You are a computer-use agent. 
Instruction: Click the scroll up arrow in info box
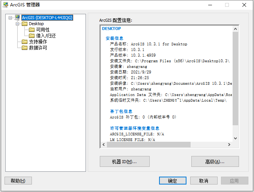tap(235, 29)
